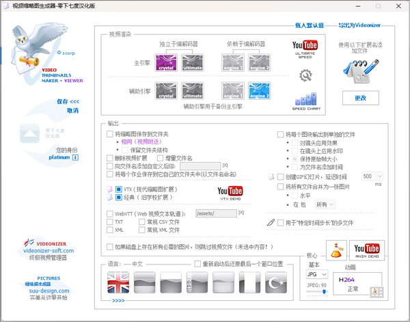The width and height of the screenshot is (410, 322).
Task: Toggle restore last window position on restart
Action: [197, 264]
